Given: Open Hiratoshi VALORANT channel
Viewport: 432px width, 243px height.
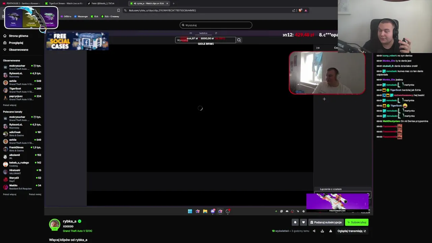Looking at the screenshot, I should (22, 172).
